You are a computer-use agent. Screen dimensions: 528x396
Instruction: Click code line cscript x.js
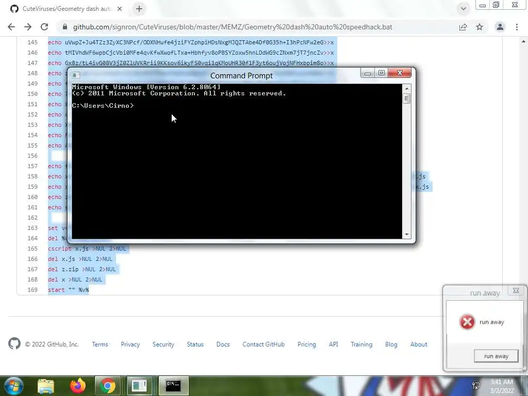coord(87,249)
